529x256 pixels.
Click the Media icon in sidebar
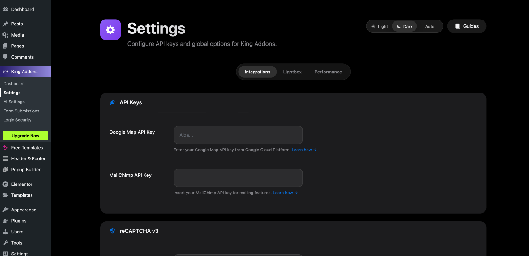(x=5, y=35)
